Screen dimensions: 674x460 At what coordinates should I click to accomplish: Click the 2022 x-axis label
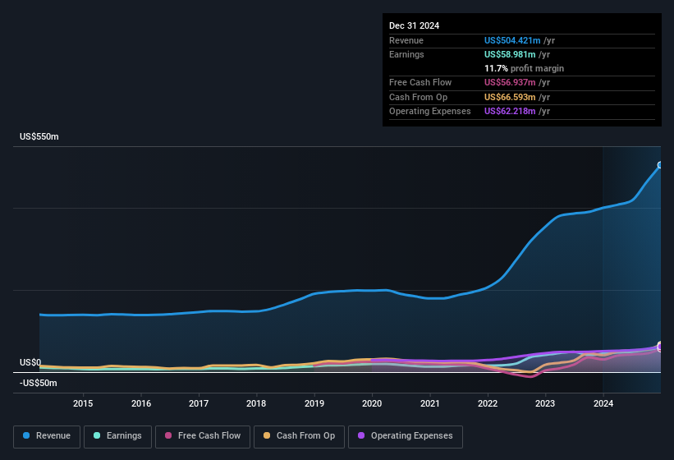click(x=488, y=403)
